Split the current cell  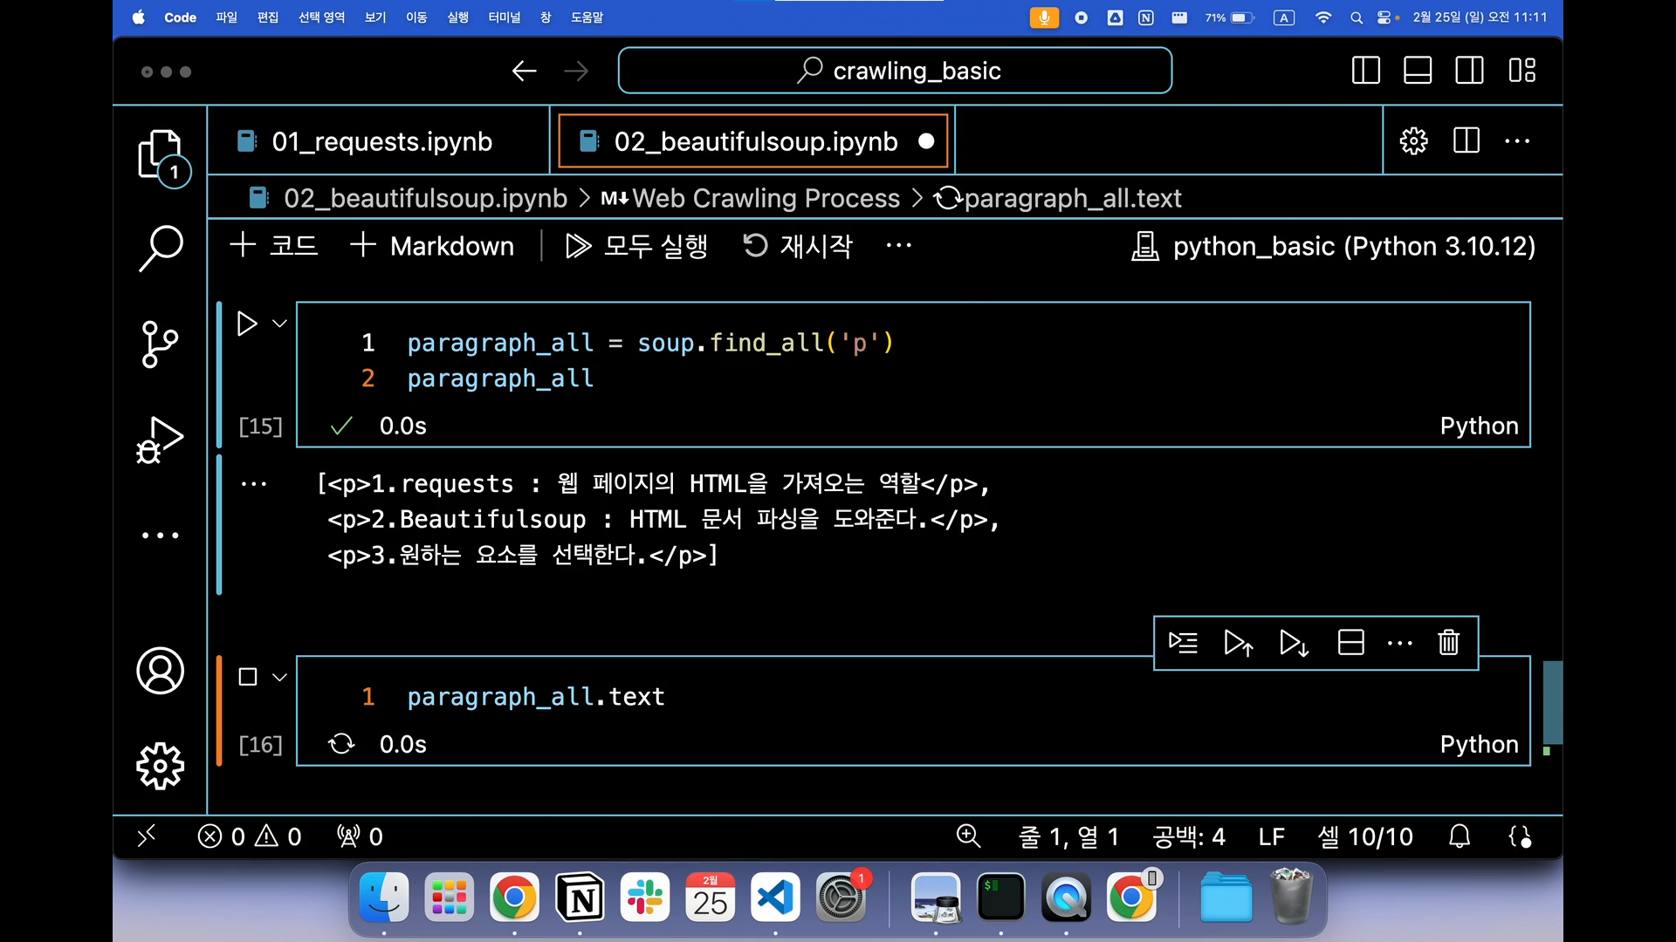click(1350, 643)
